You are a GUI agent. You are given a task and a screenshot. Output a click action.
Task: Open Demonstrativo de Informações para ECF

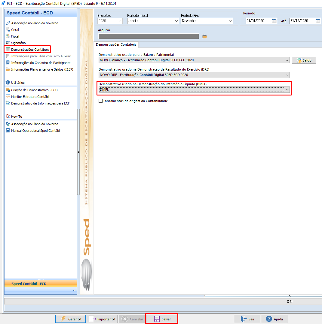41,103
